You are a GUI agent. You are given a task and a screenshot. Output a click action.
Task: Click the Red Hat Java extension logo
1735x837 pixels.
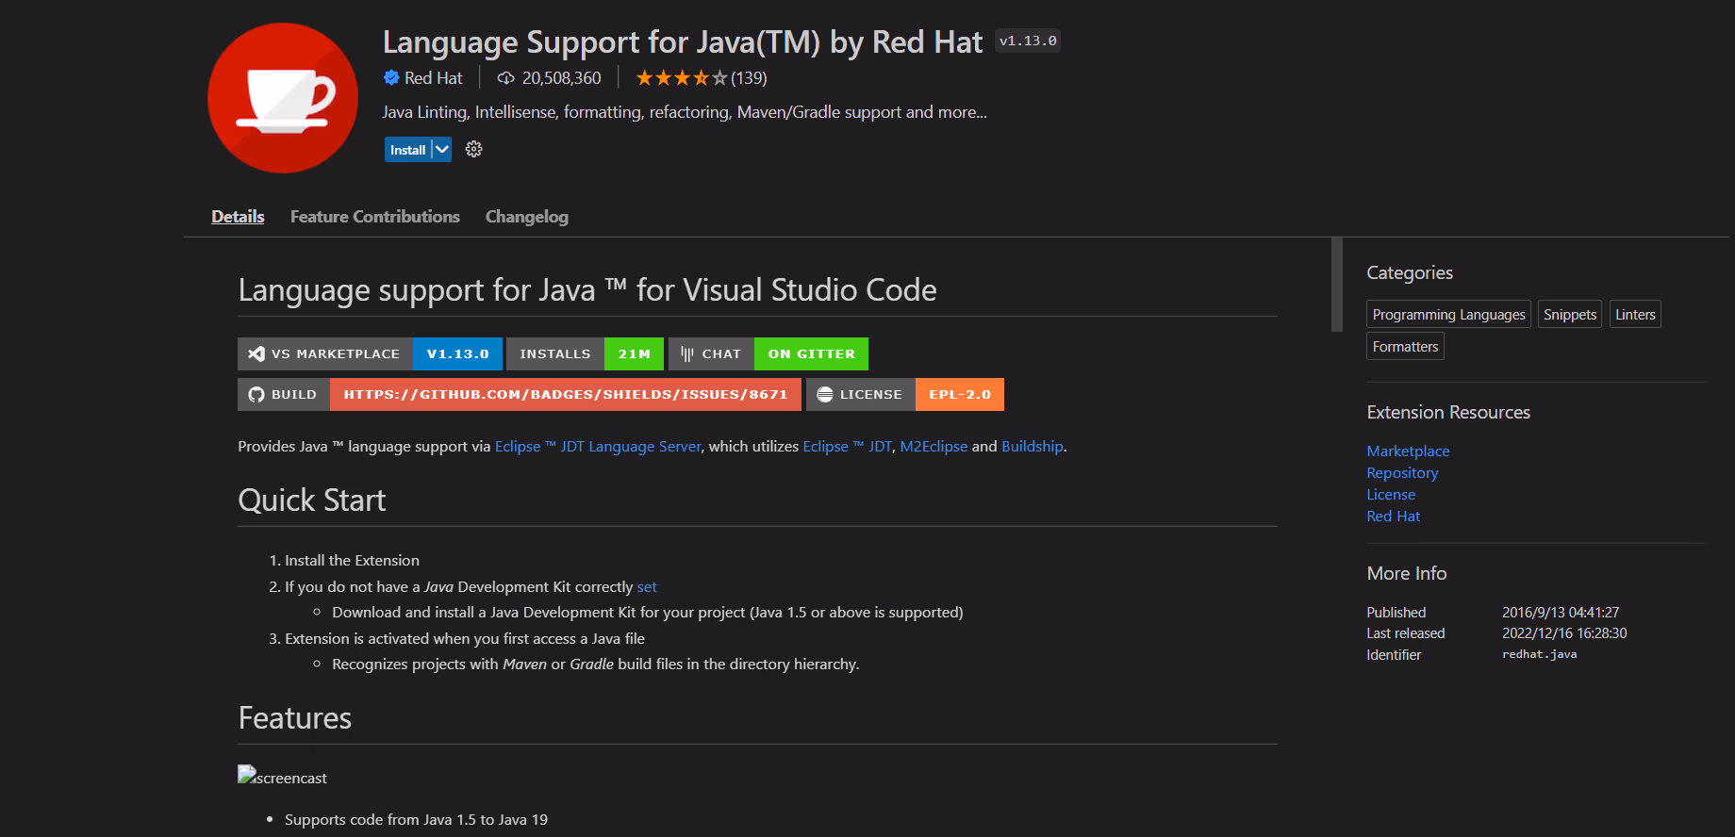tap(283, 98)
